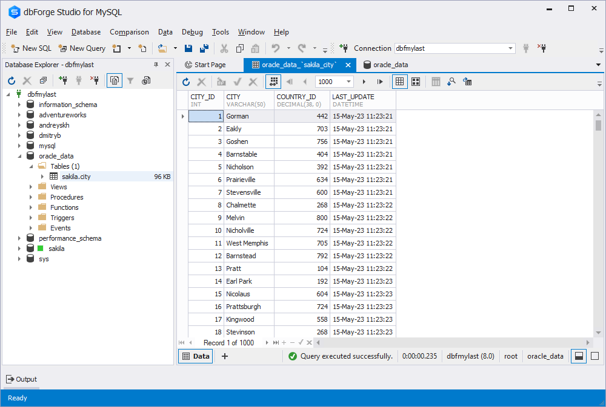Screen dimensions: 606x407
Task: Toggle the highlighted copy icon in Database Explorer toolbar
Action: click(x=115, y=80)
